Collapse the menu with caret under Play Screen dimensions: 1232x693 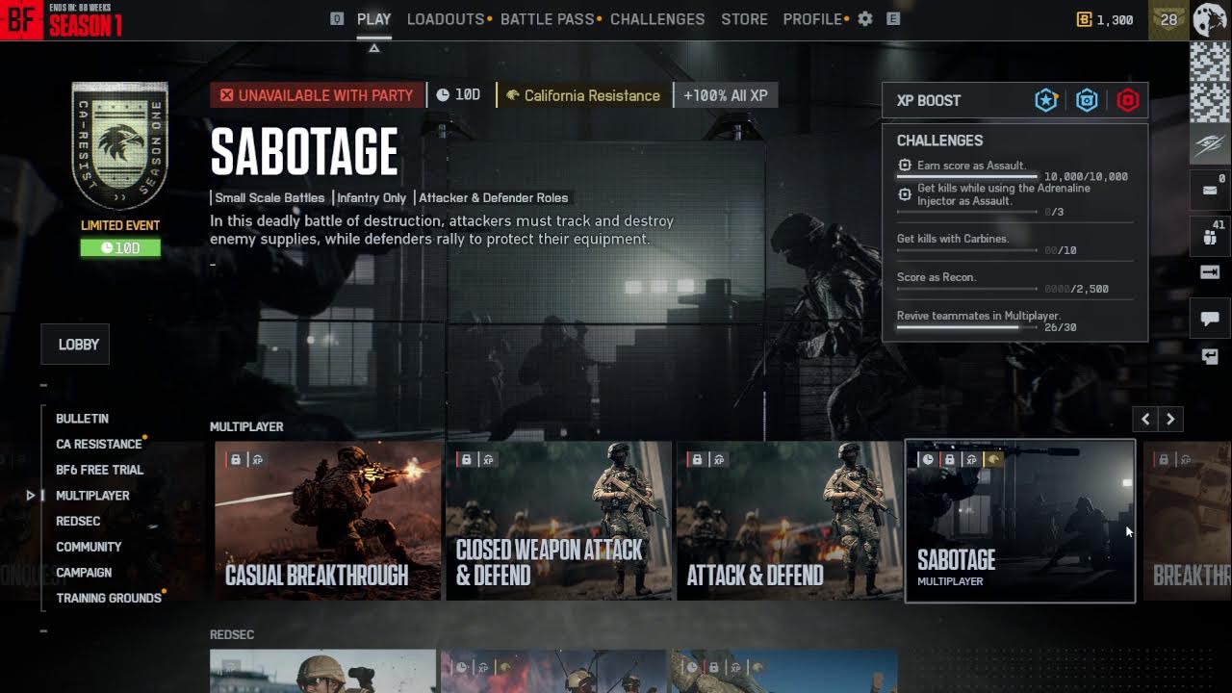[x=374, y=48]
